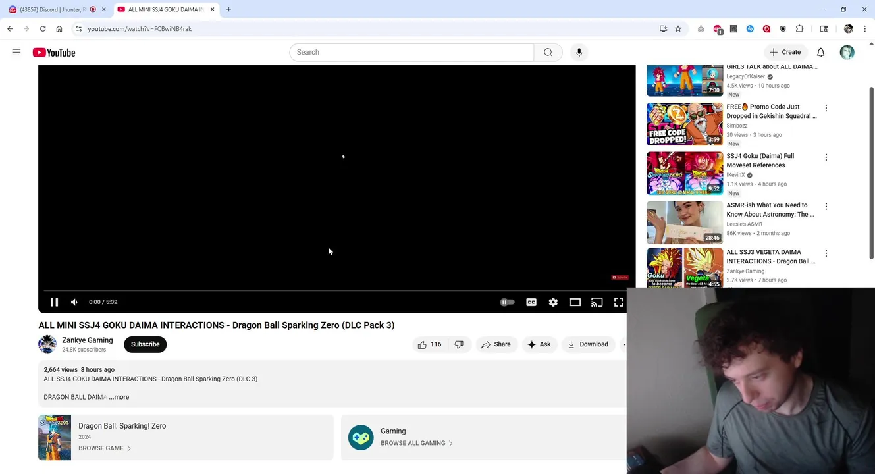Bookmark this page with the star
The height and width of the screenshot is (474, 875).
678,29
